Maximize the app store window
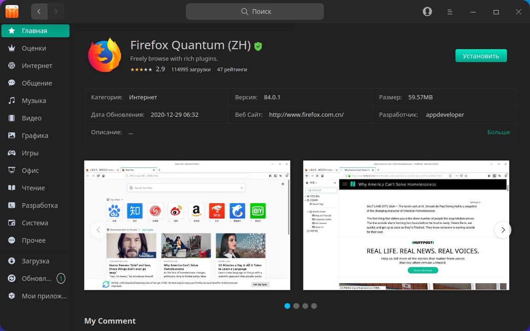Screen dimensions: 530x331 496,12
